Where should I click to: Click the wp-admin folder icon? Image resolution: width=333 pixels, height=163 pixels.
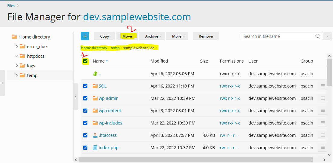[95, 98]
